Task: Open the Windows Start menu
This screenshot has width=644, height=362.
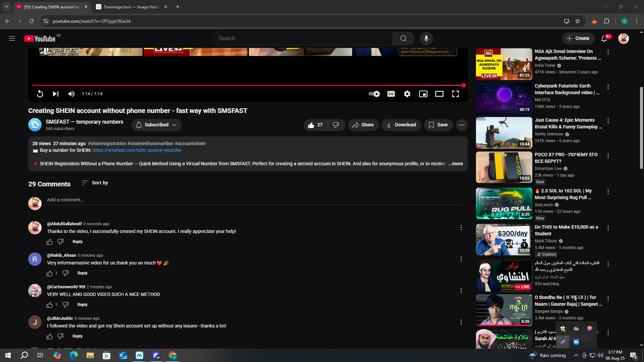Action: [x=8, y=355]
